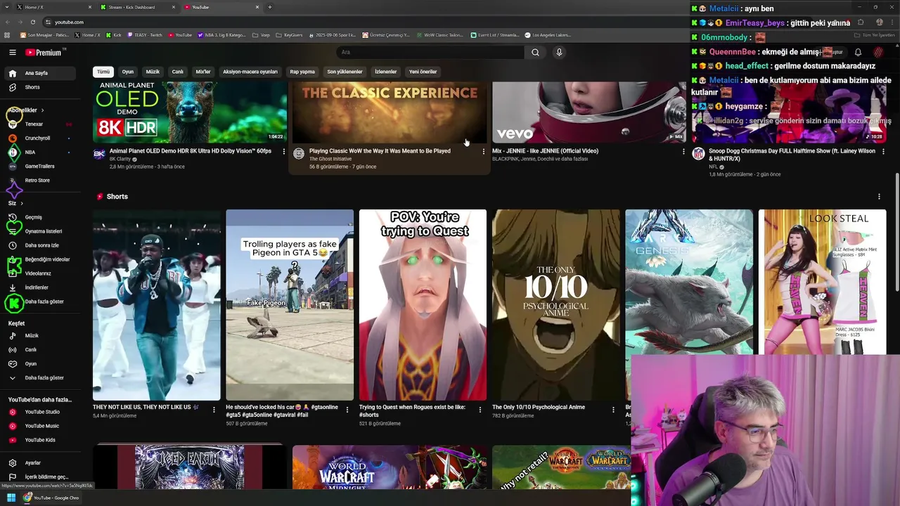Image resolution: width=900 pixels, height=506 pixels.
Task: Select the Yeni öneriler filter chip
Action: tap(423, 72)
